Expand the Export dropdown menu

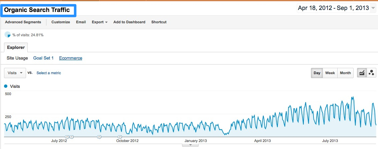100,22
